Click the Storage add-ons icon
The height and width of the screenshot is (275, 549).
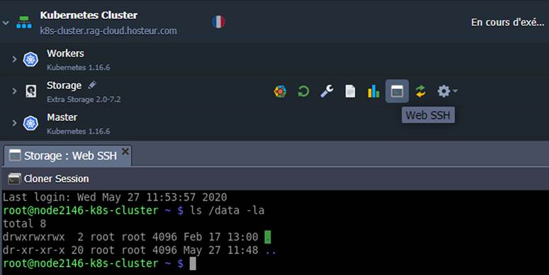(280, 92)
